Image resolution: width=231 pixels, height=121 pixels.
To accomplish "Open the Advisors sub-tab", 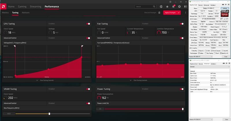I will click(26, 13).
